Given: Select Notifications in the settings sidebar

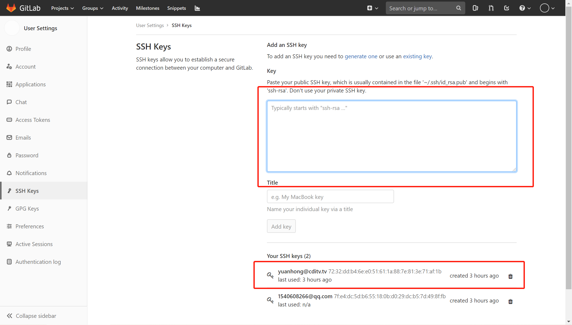Looking at the screenshot, I should [31, 173].
